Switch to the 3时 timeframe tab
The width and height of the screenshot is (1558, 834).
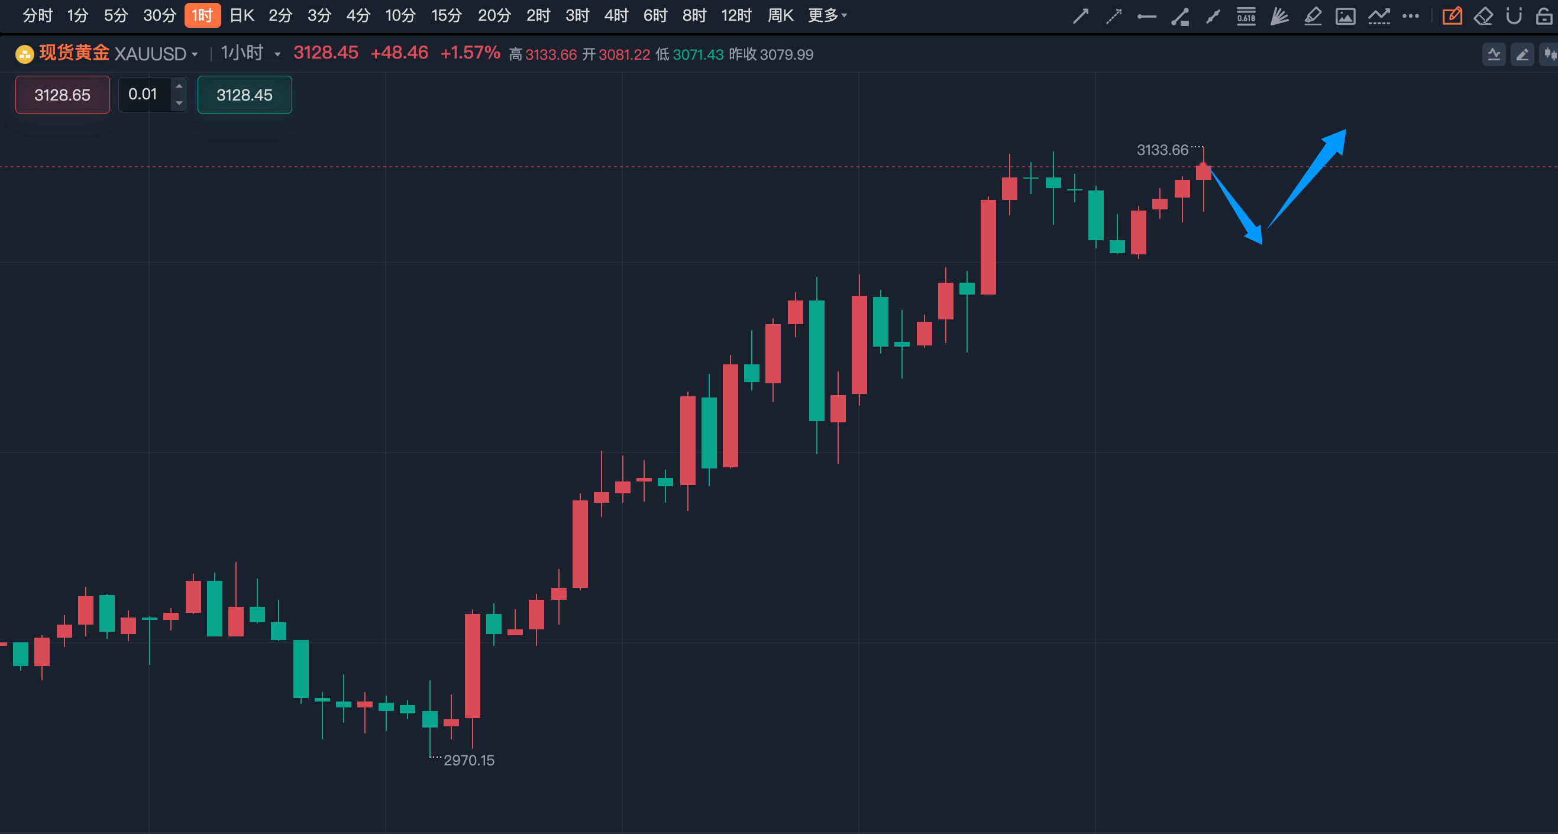(577, 15)
